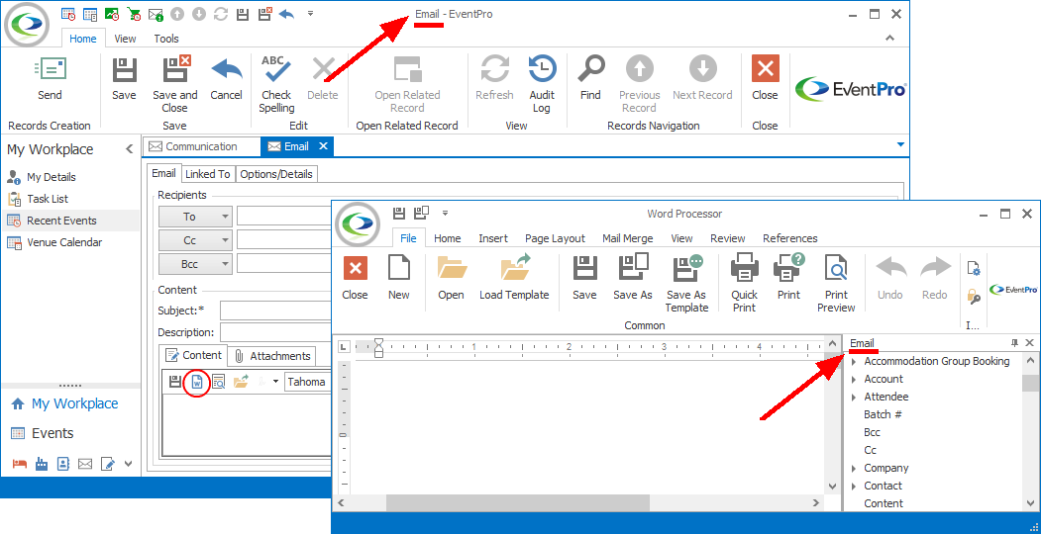This screenshot has width=1041, height=534.
Task: Expand the Attendee tree node
Action: tap(854, 398)
